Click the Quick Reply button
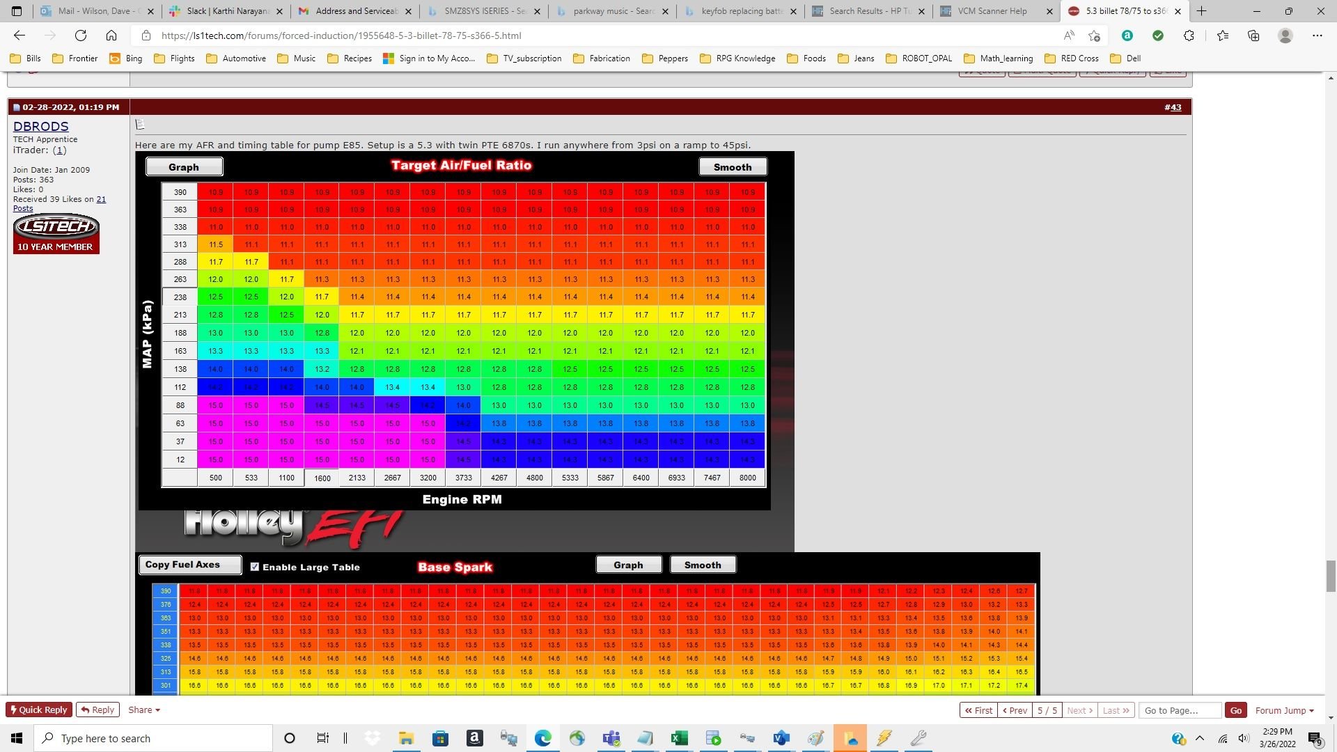The image size is (1337, 752). tap(39, 710)
